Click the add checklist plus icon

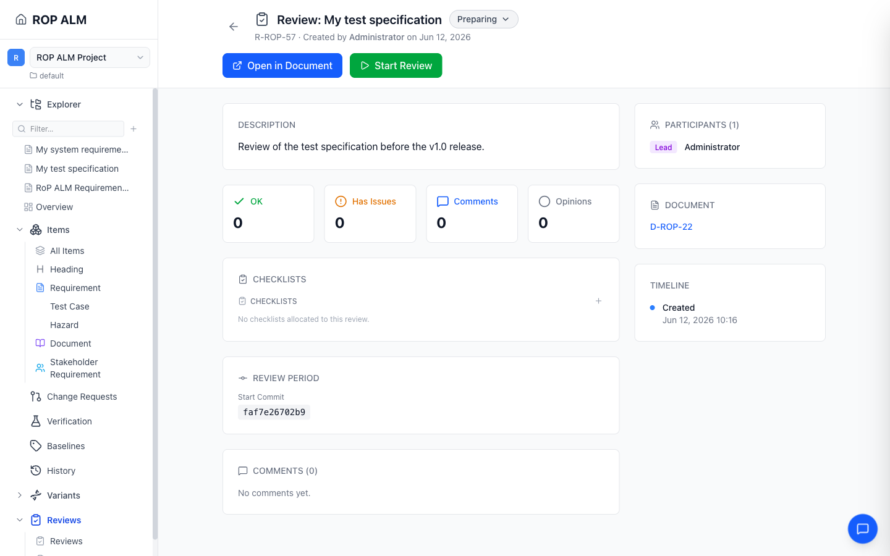[598, 301]
